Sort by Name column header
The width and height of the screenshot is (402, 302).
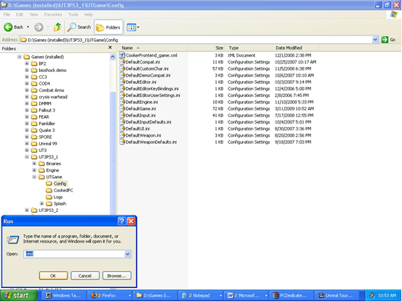coord(153,48)
